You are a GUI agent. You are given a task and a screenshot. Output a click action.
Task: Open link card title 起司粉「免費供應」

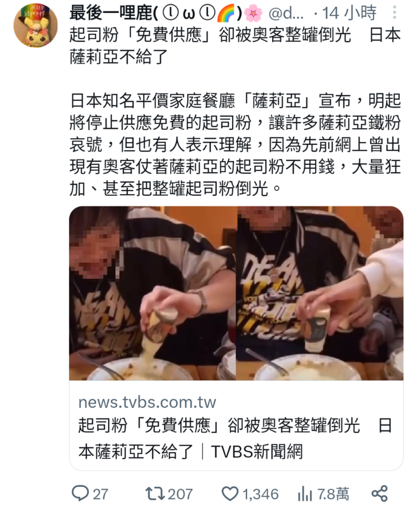tap(235, 438)
